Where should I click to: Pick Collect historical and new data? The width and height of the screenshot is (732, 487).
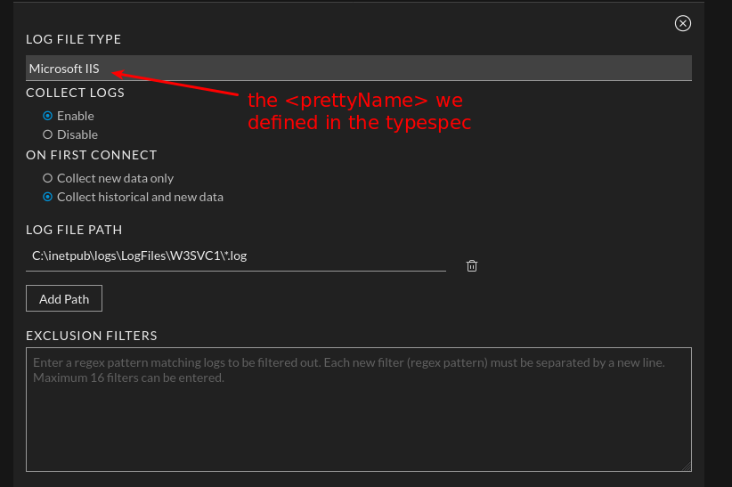48,197
